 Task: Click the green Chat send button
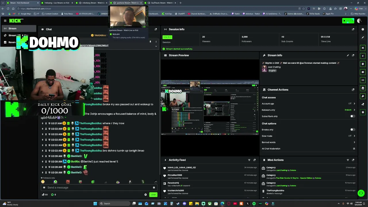coord(153,195)
